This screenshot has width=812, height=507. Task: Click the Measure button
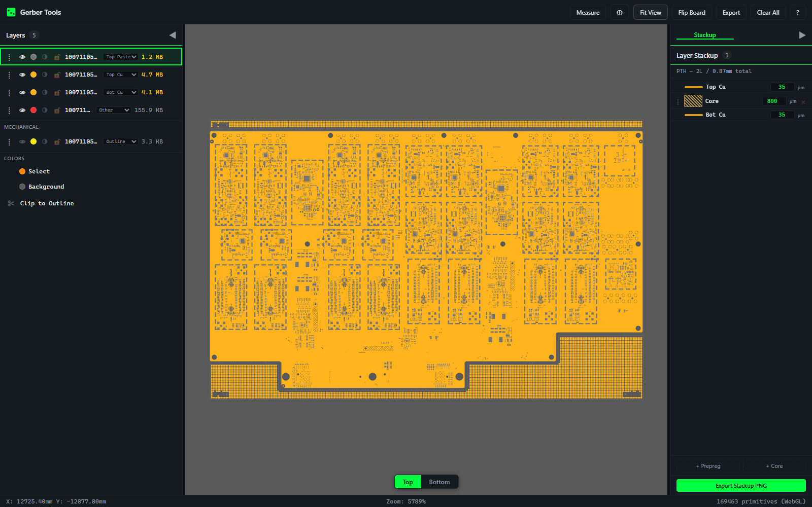click(588, 13)
